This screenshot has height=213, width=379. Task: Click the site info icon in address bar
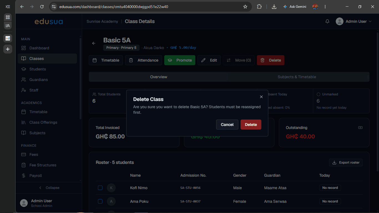coord(54,7)
